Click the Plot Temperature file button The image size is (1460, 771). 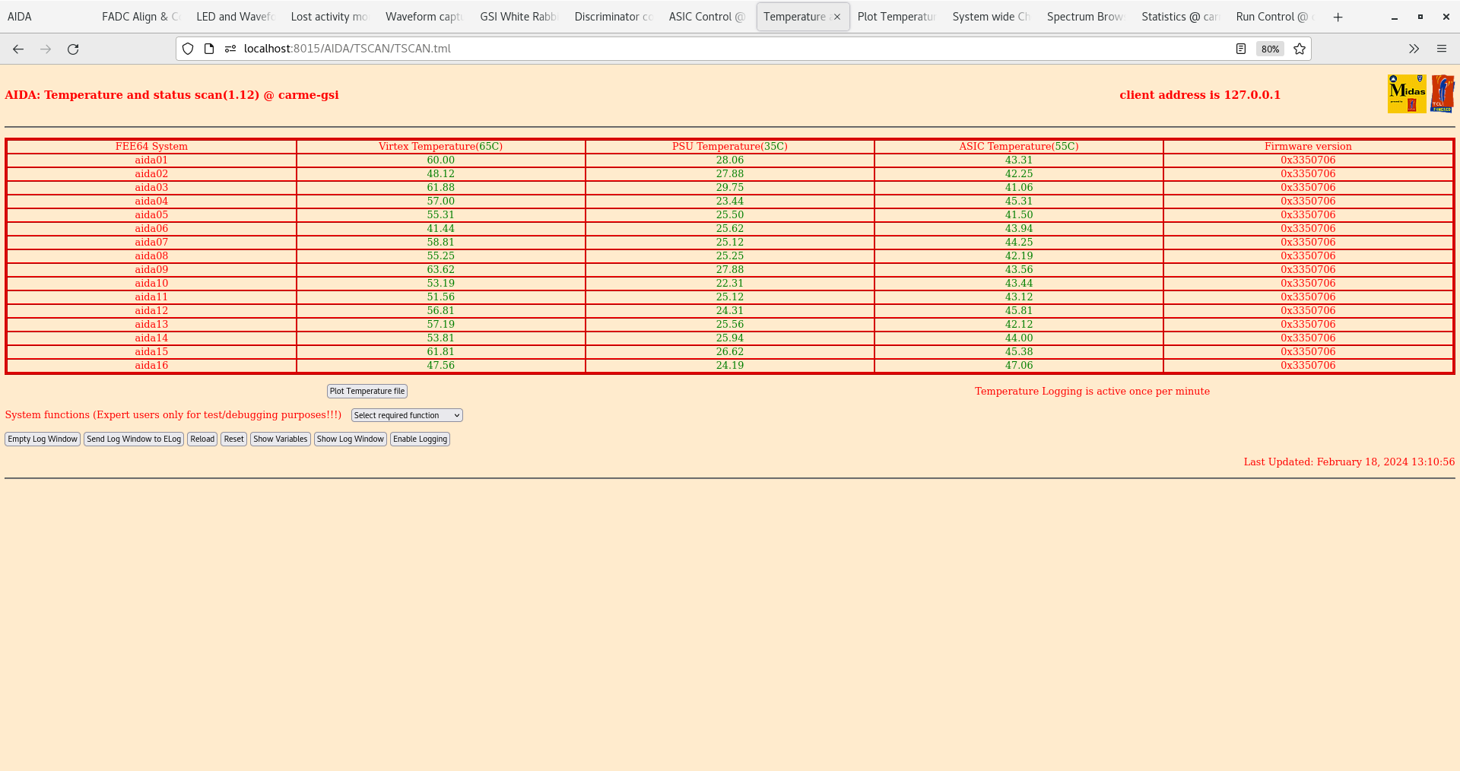coord(367,391)
